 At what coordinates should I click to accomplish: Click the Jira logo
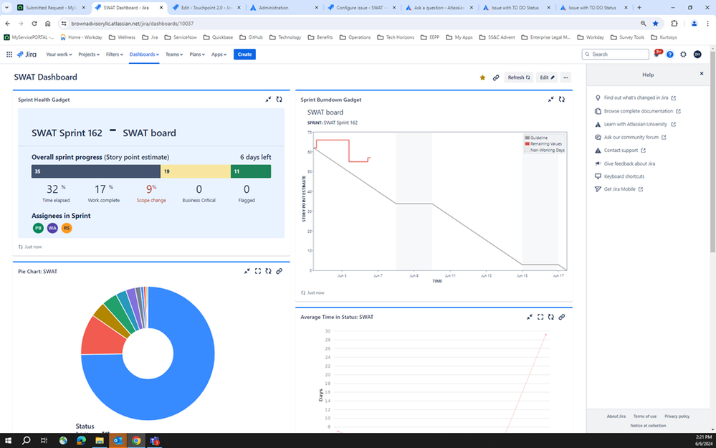(27, 54)
